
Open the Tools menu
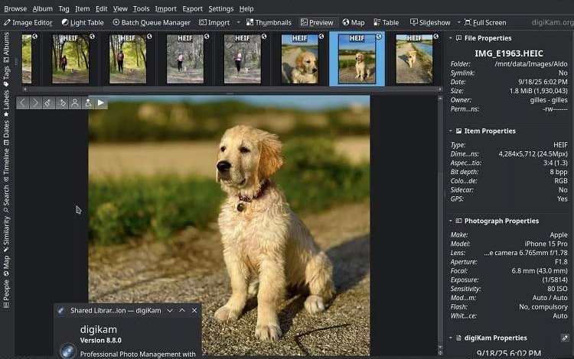click(141, 8)
